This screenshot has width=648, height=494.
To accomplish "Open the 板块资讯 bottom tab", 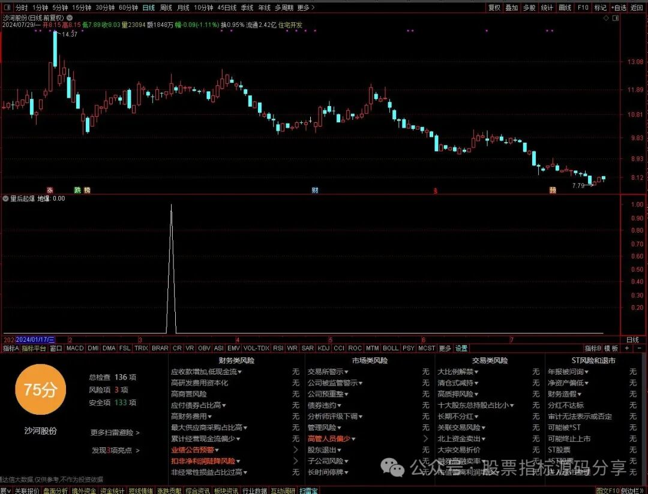I will click(x=226, y=490).
